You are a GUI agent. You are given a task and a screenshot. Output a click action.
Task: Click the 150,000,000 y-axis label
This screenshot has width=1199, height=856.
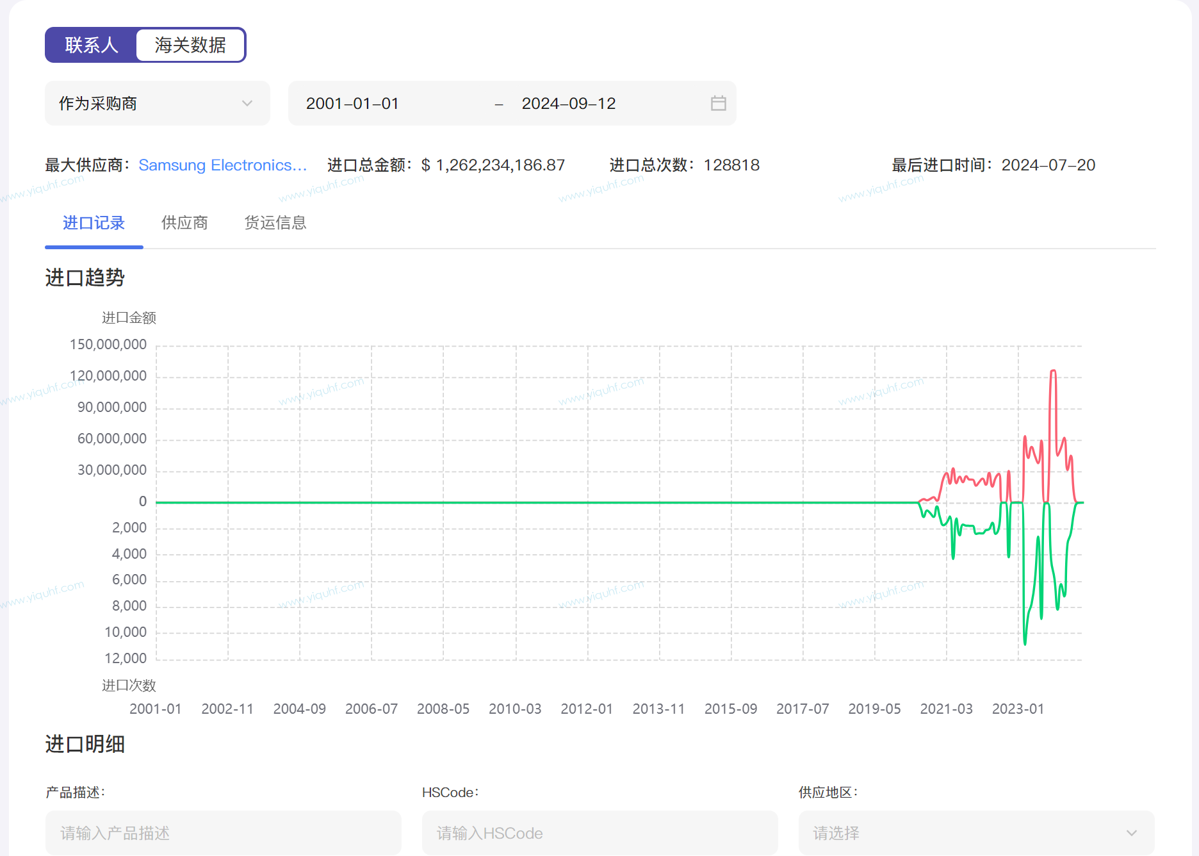[x=108, y=345]
